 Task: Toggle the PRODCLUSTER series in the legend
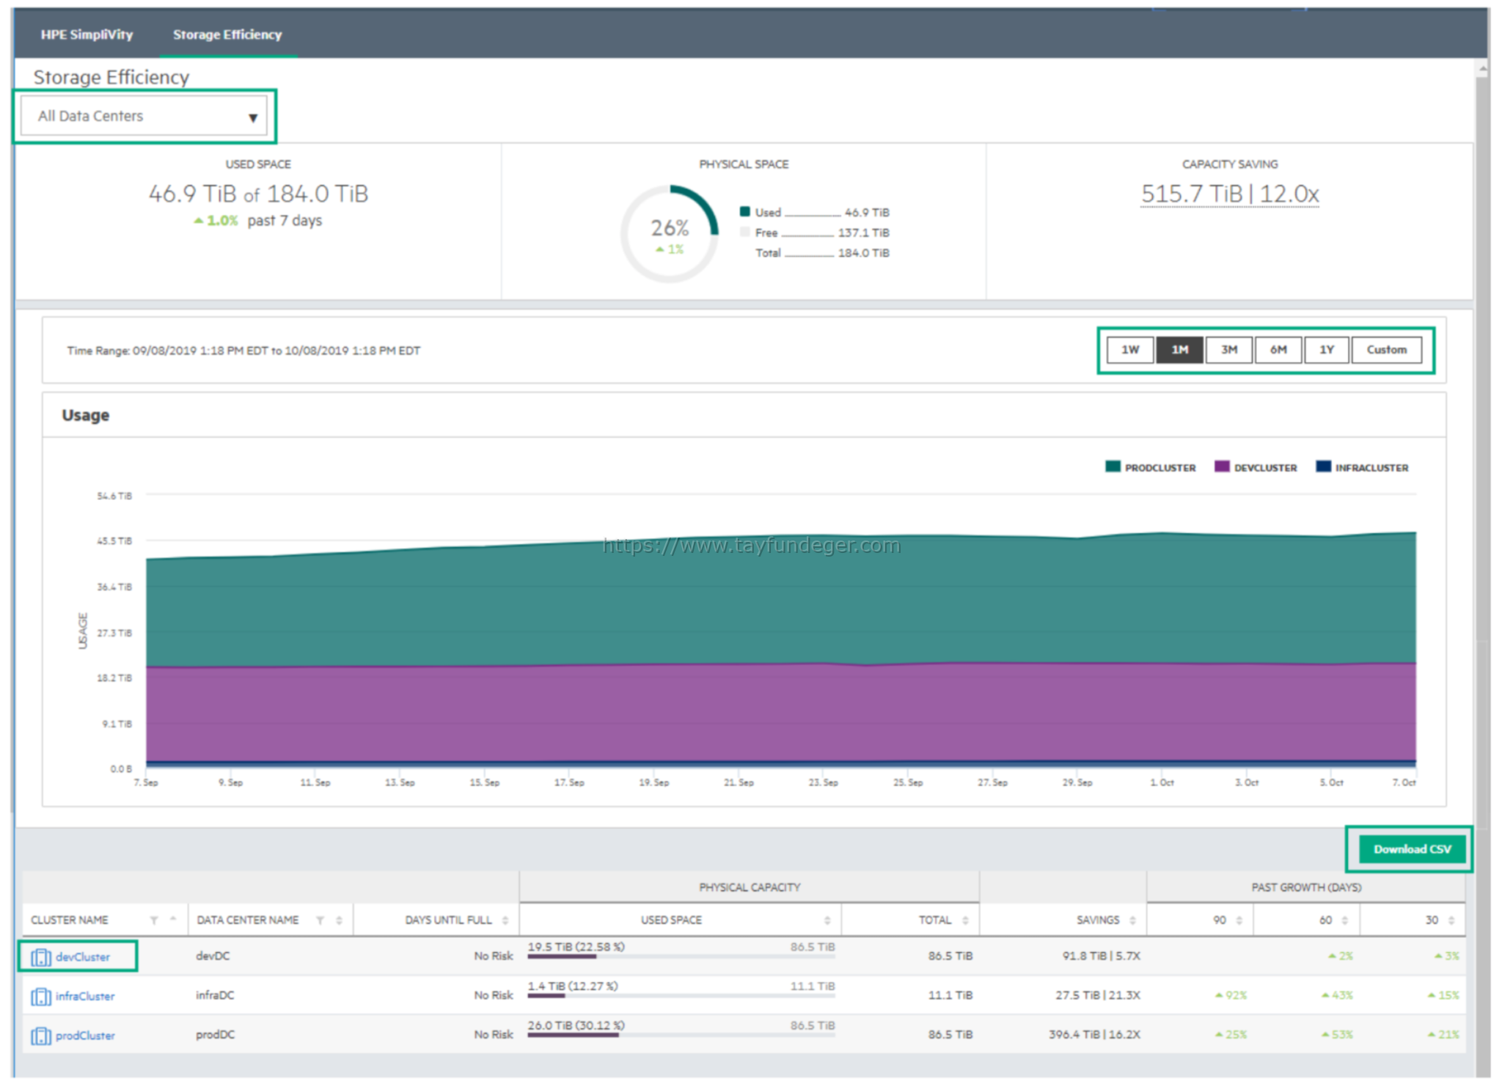click(1149, 467)
